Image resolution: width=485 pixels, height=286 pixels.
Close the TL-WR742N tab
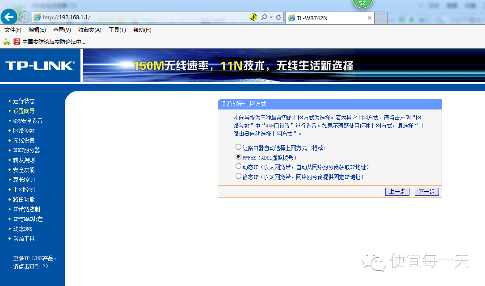pyautogui.click(x=369, y=18)
